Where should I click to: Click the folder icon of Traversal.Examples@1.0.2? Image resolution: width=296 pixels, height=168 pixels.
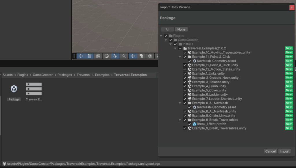(x=185, y=48)
